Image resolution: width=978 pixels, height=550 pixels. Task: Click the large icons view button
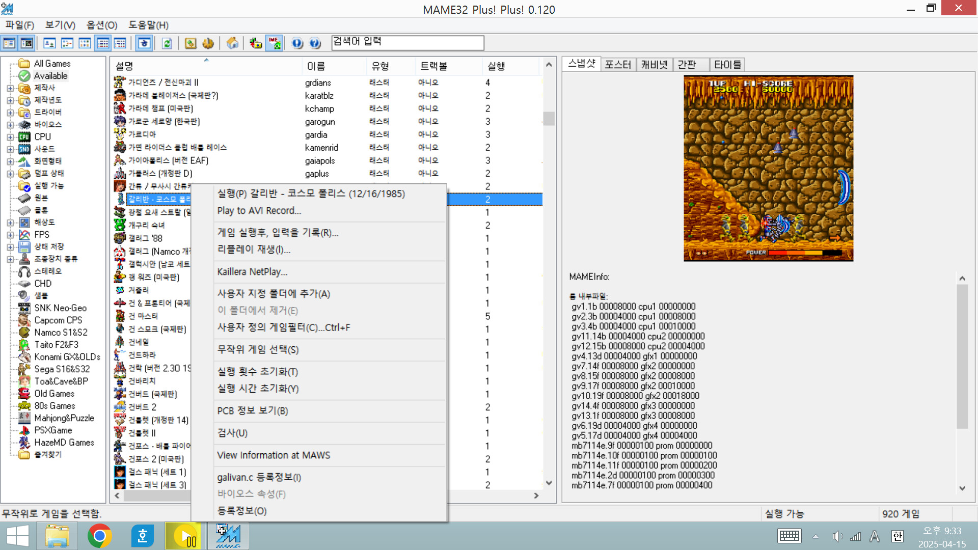click(49, 43)
